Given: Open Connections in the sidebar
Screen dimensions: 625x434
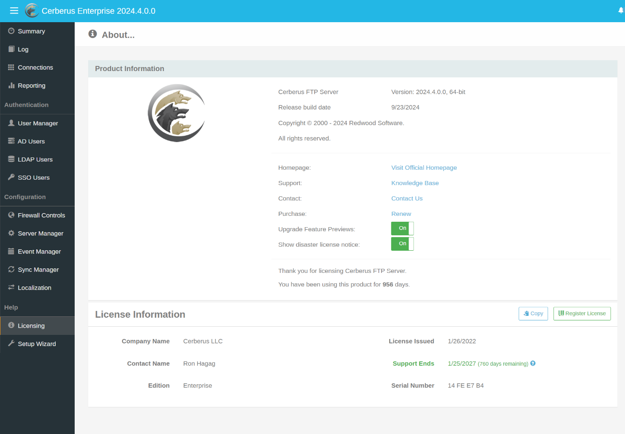Looking at the screenshot, I should click(x=37, y=67).
